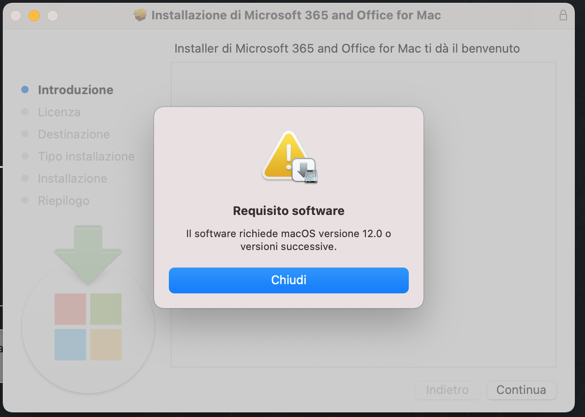Click the yellow minimize window button
The image size is (585, 417).
point(34,16)
